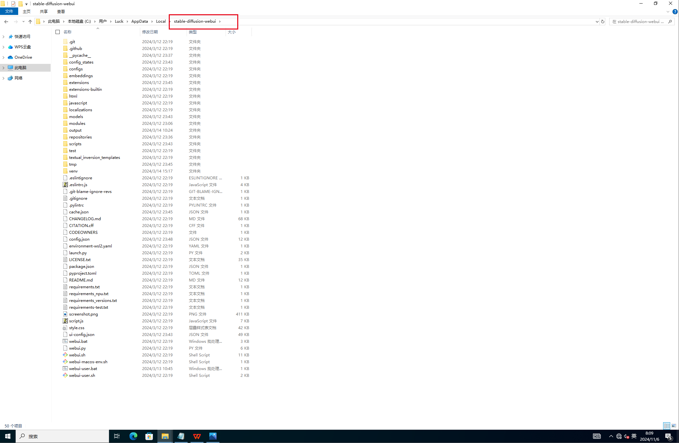679x443 pixels.
Task: Expand Quick Access in navigation pane
Action: [x=4, y=37]
